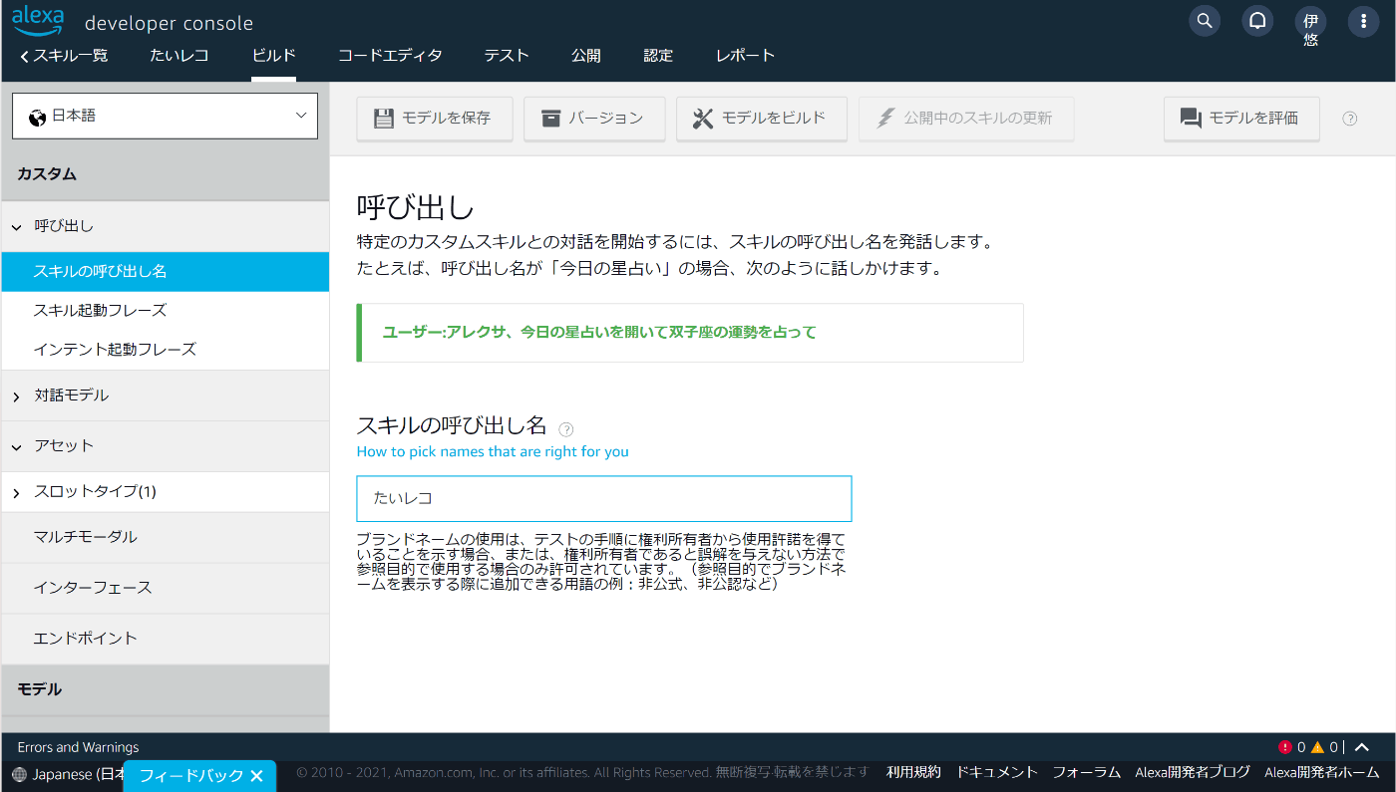Collapse the 呼び出し section
The width and height of the screenshot is (1396, 792).
point(165,226)
